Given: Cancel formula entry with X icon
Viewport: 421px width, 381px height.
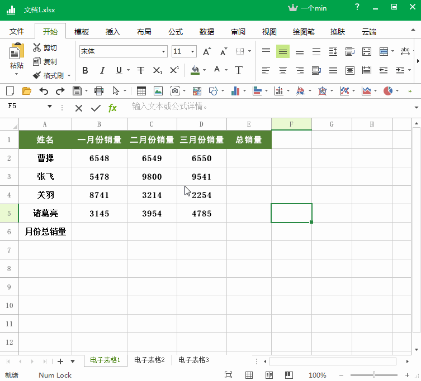Looking at the screenshot, I should [x=79, y=108].
